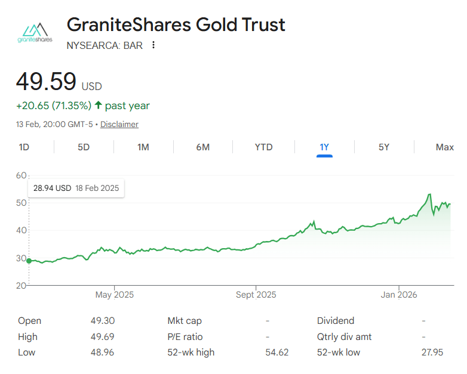Select the Max time range
Screen dimensions: 467x374
coord(444,147)
